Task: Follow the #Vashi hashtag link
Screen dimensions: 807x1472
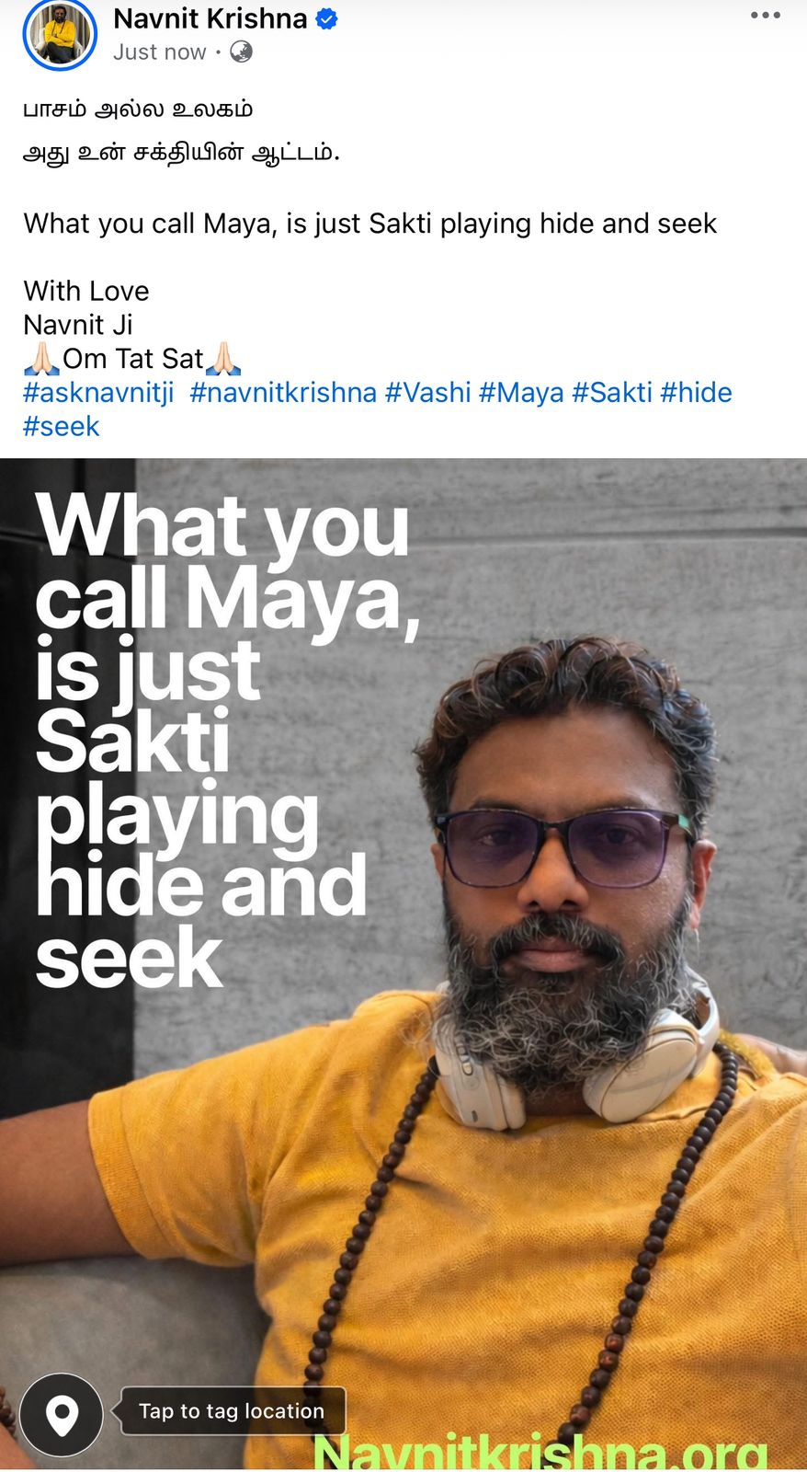Action: pyautogui.click(x=427, y=393)
